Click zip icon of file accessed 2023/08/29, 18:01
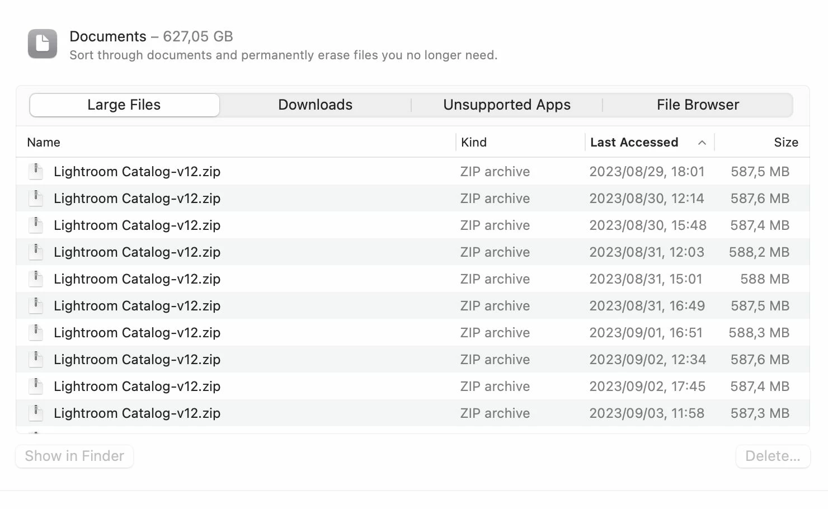 pyautogui.click(x=36, y=171)
